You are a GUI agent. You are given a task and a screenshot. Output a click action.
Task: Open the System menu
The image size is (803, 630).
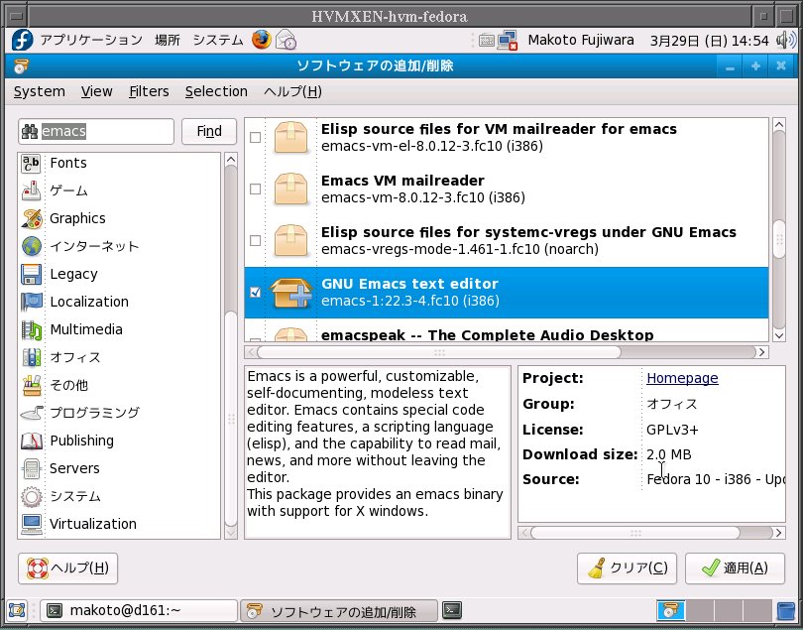[x=40, y=91]
